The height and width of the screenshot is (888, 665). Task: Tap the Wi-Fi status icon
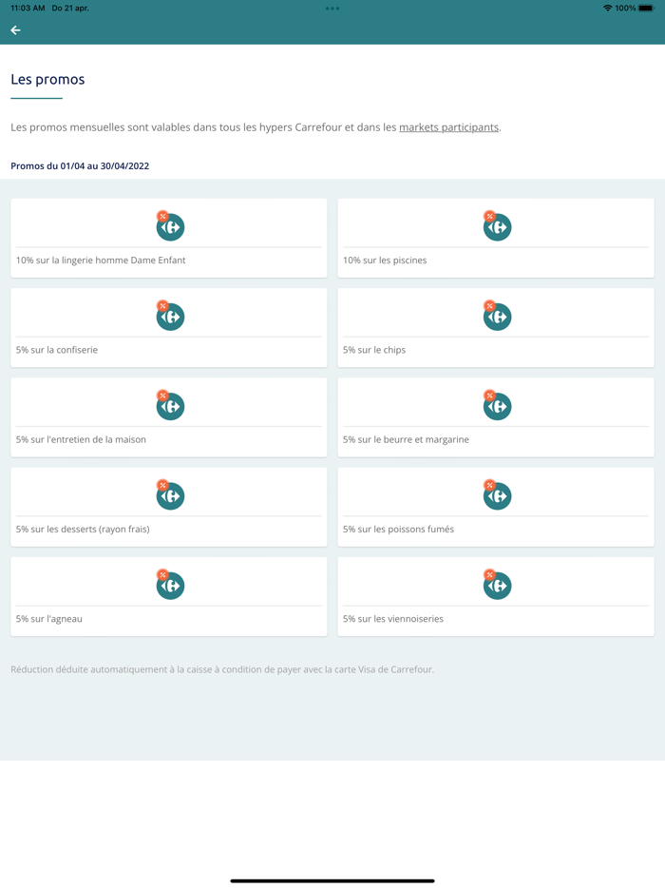(608, 8)
